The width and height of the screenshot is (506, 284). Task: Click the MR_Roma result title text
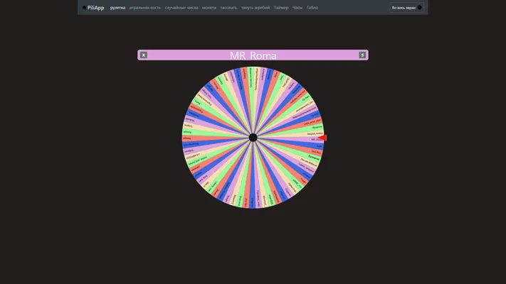coord(253,55)
